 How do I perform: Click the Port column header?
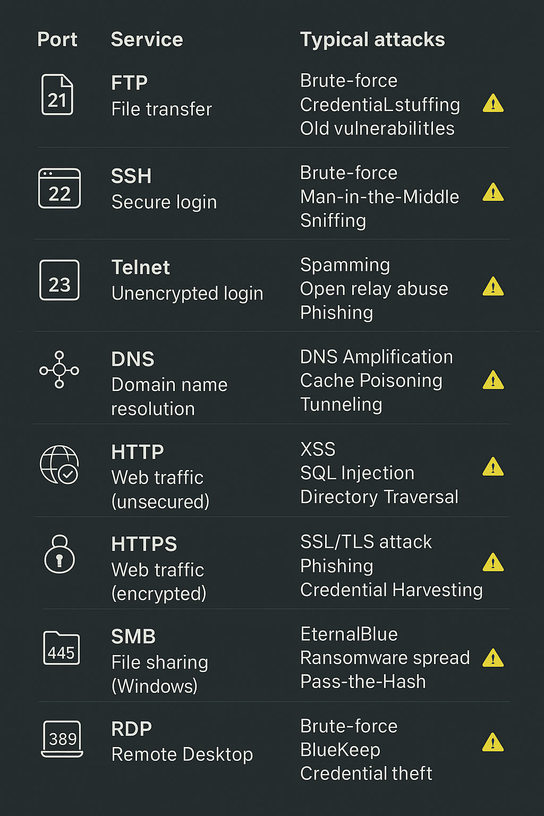(57, 39)
